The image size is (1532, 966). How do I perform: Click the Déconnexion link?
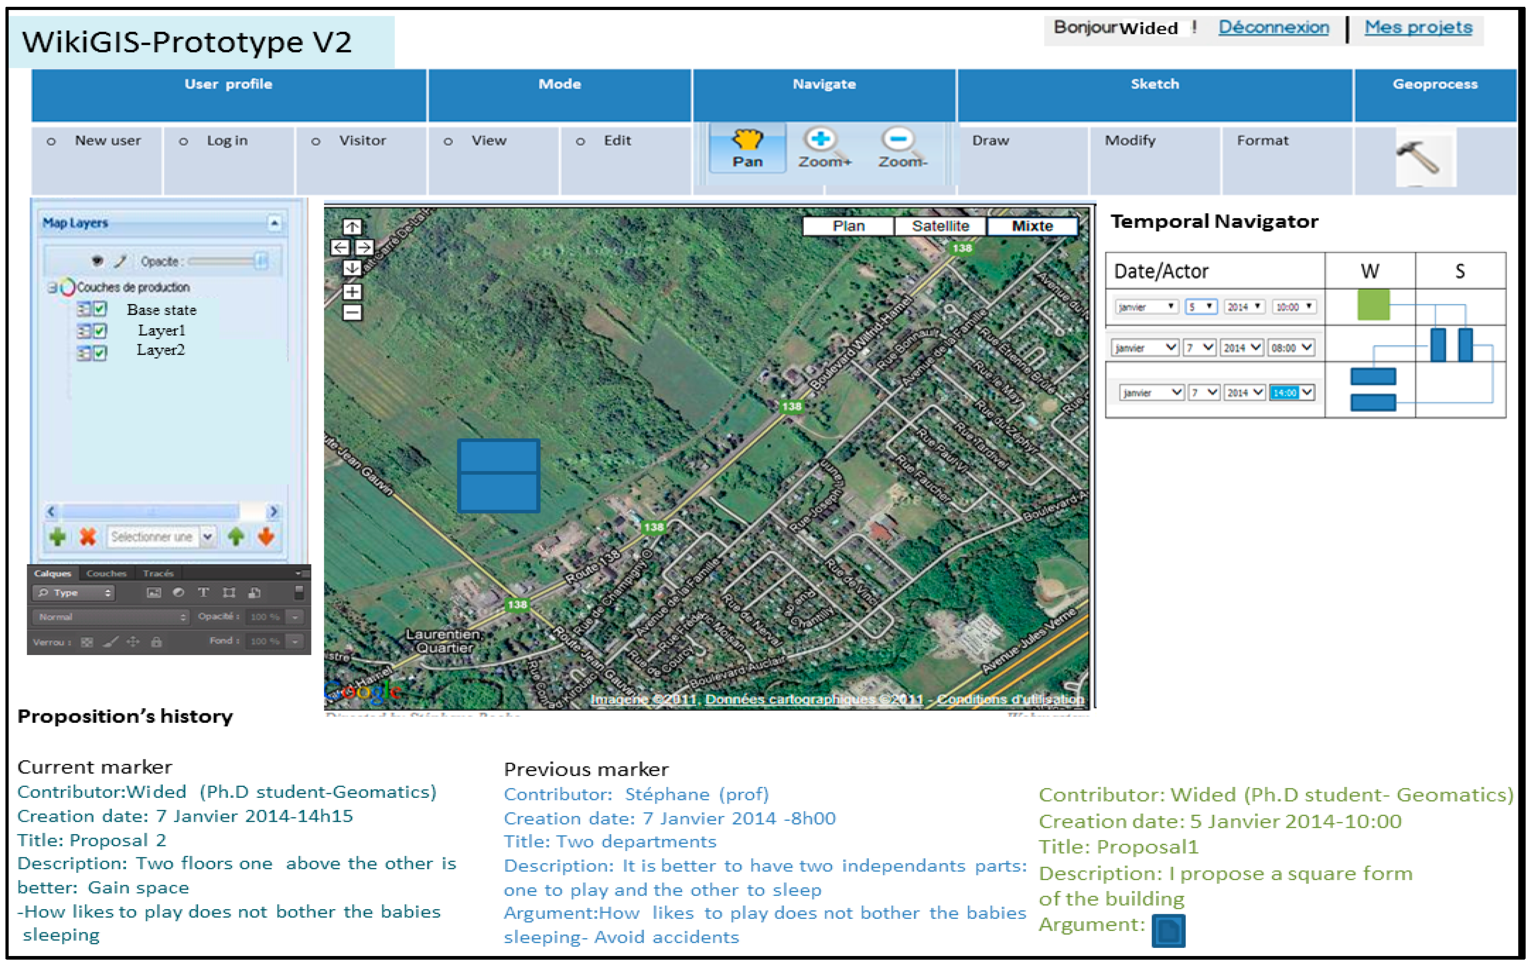[x=1273, y=27]
